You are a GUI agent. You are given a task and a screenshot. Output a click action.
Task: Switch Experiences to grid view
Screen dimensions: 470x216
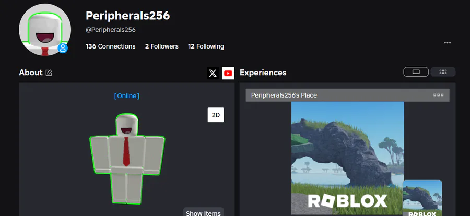(x=443, y=72)
